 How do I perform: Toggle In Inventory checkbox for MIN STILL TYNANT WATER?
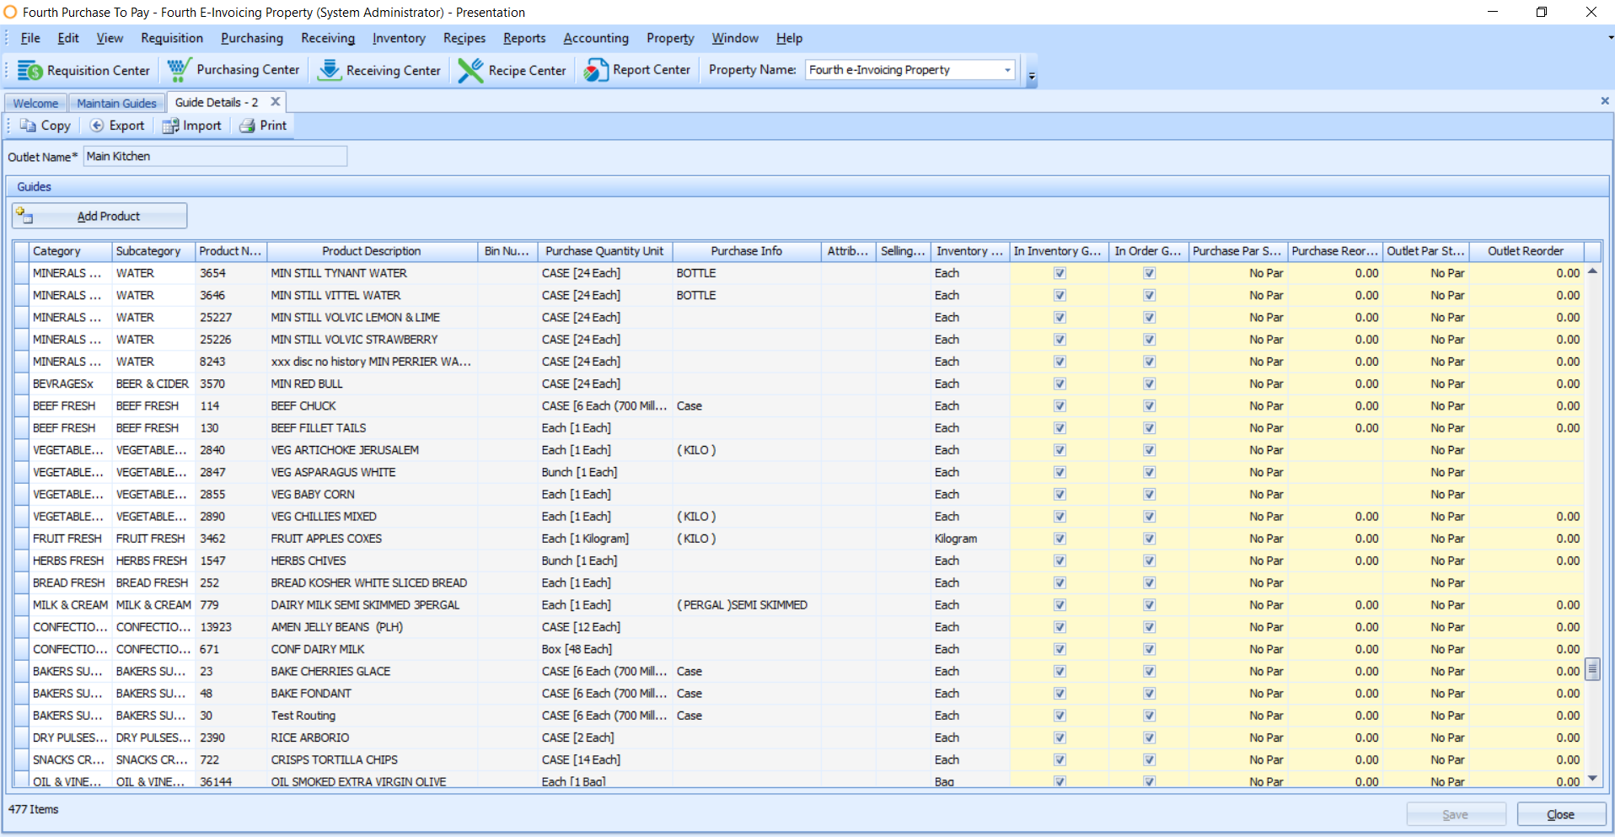pyautogui.click(x=1060, y=273)
